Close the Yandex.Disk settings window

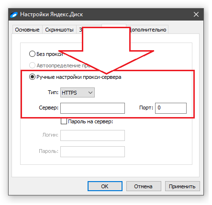click(196, 14)
